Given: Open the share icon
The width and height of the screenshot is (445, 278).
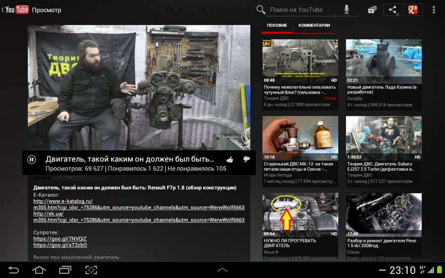Looking at the screenshot, I should tap(393, 10).
